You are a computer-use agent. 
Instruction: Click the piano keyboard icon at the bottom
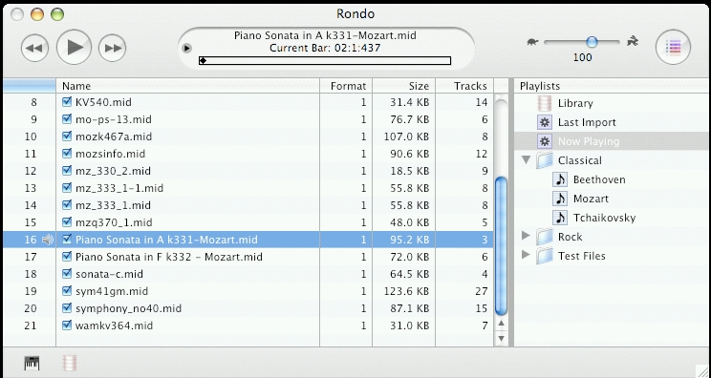pyautogui.click(x=32, y=363)
